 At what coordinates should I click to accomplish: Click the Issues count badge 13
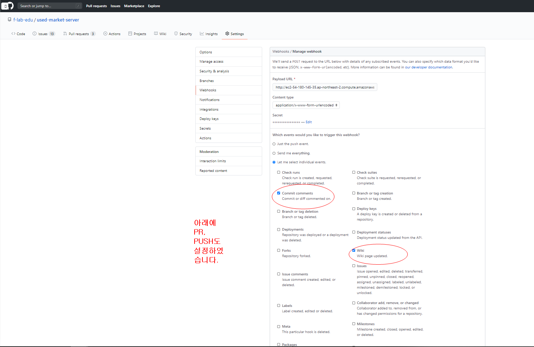(x=52, y=34)
